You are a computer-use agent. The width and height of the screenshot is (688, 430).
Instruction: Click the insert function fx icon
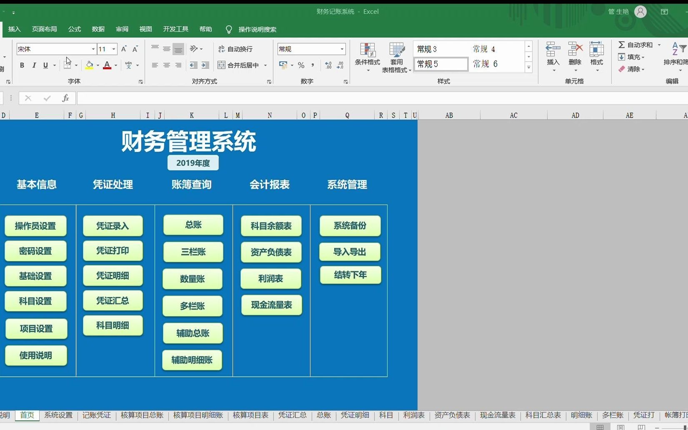[65, 98]
